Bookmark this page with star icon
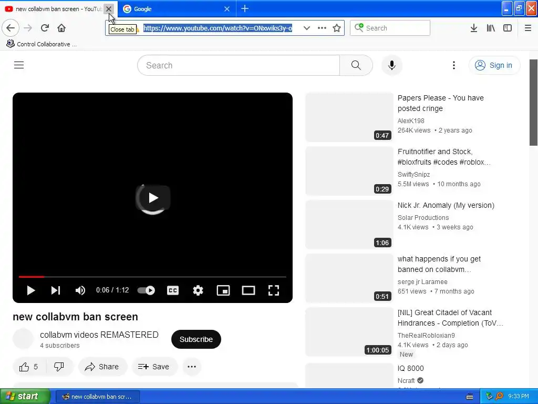 [337, 28]
